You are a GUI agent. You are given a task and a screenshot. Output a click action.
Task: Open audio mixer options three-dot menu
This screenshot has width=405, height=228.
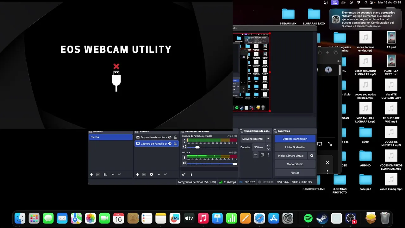click(191, 174)
